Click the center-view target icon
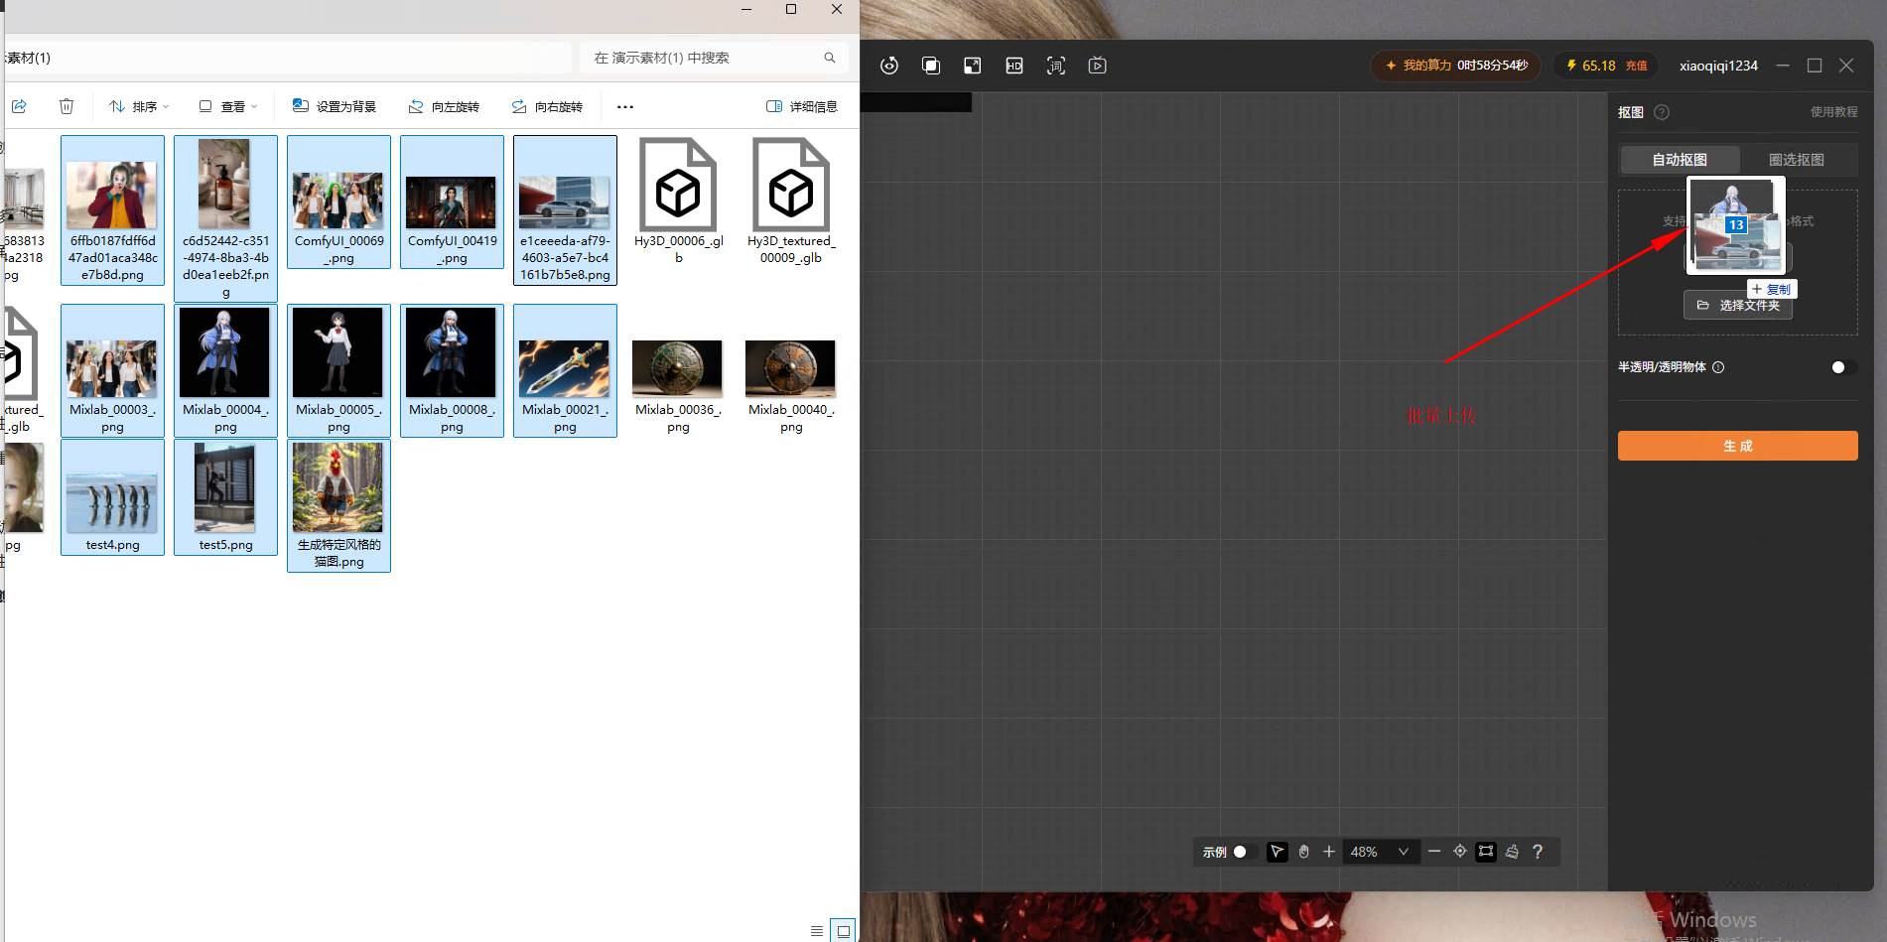 click(x=1460, y=852)
